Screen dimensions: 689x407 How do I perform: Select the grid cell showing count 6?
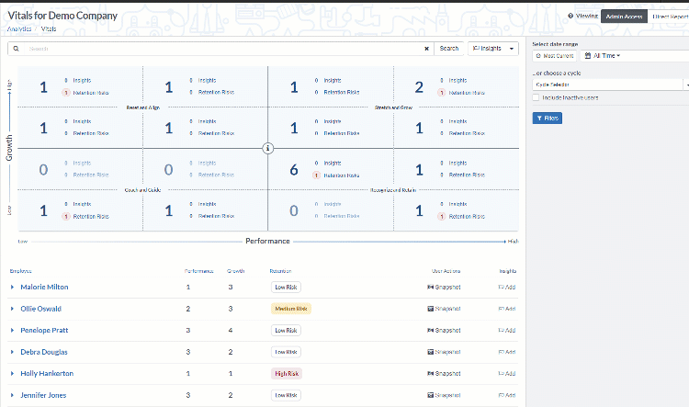point(331,169)
